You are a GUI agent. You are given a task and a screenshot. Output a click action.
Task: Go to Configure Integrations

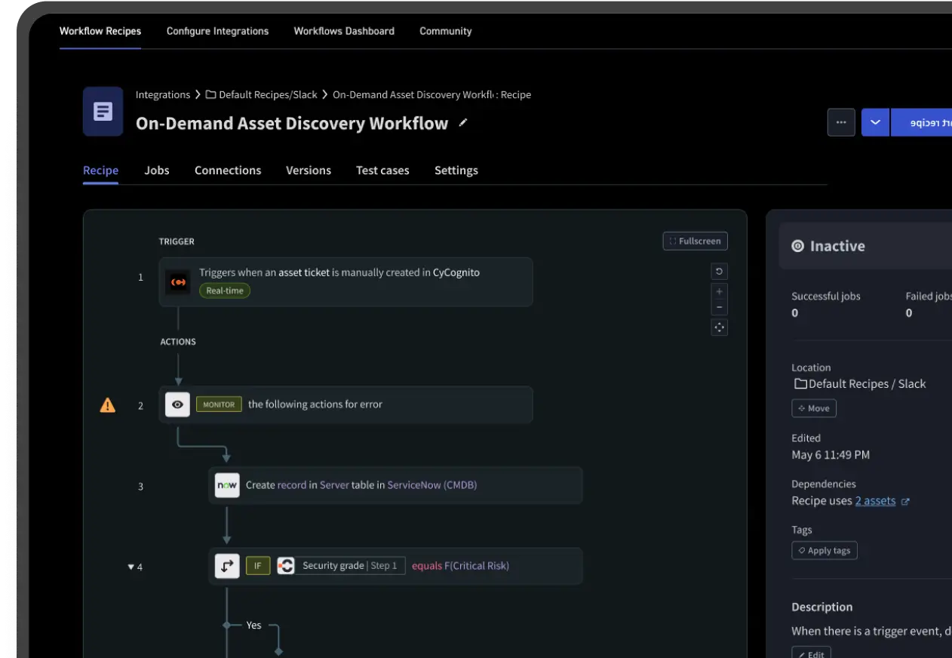pyautogui.click(x=217, y=31)
